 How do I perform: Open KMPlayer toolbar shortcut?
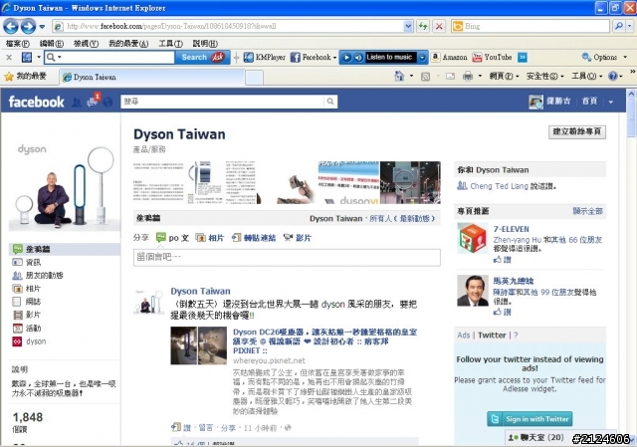[x=265, y=58]
